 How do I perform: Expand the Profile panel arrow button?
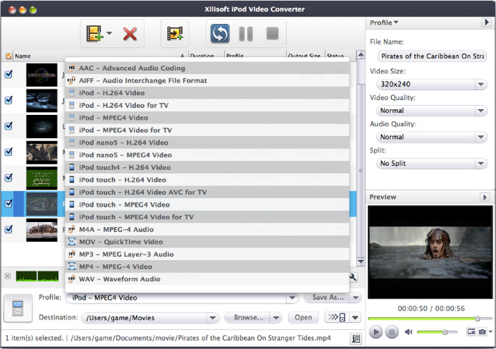click(486, 23)
